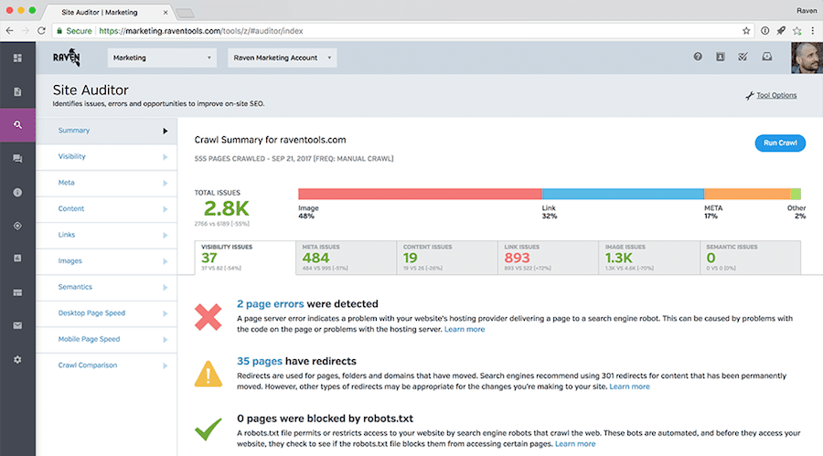This screenshot has width=823, height=456.
Task: Switch to the Semantic Issues tab
Action: (x=751, y=258)
